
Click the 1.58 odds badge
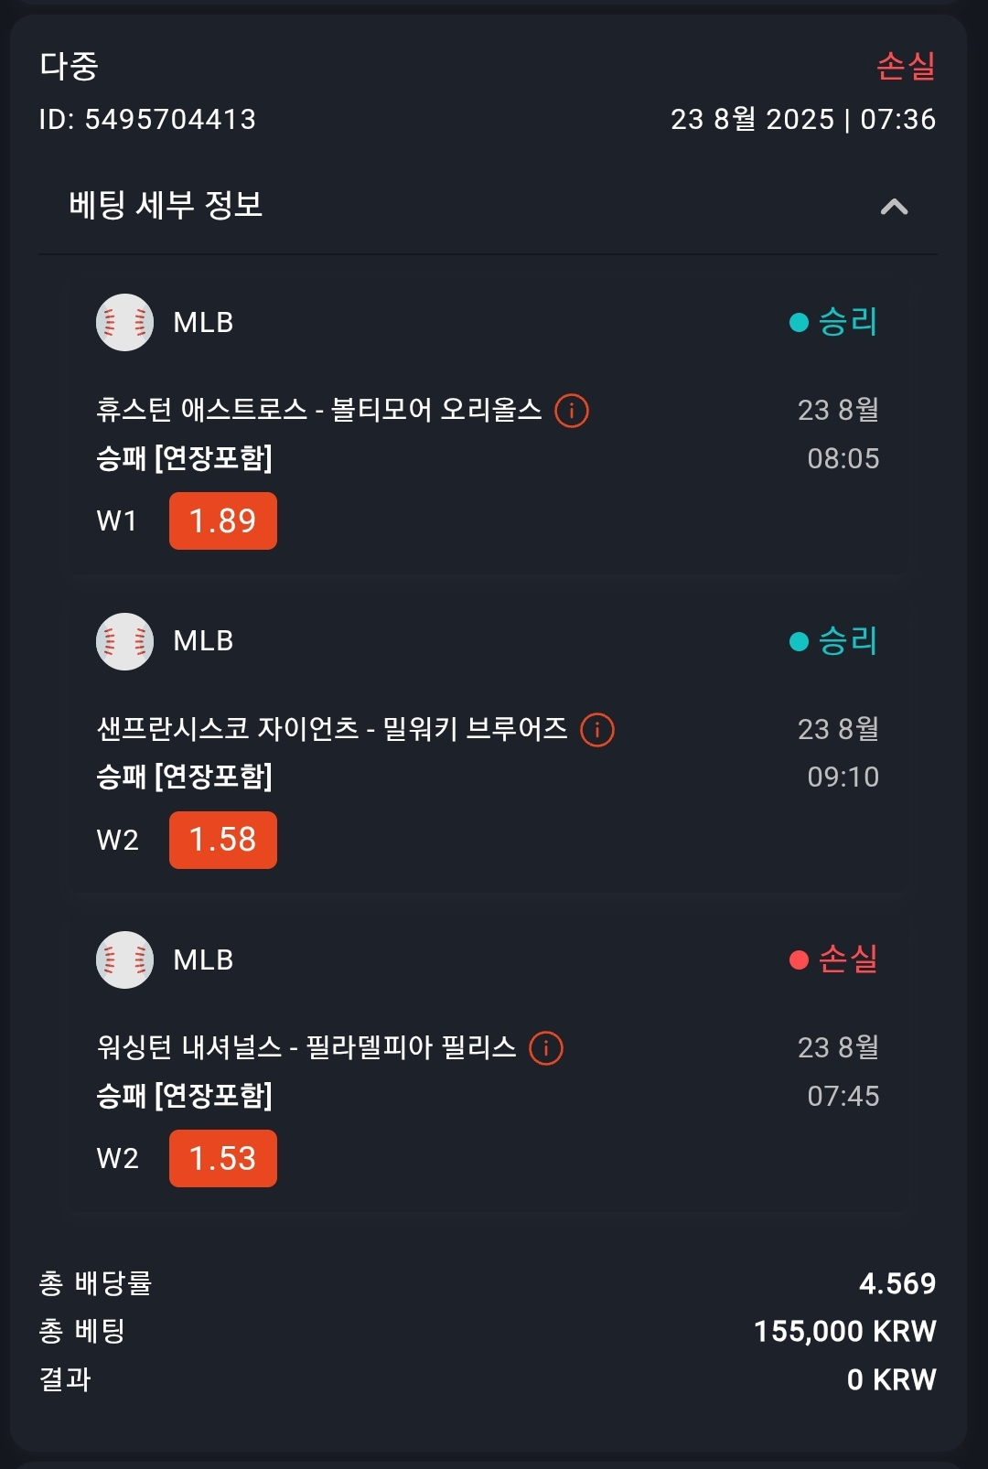point(223,840)
